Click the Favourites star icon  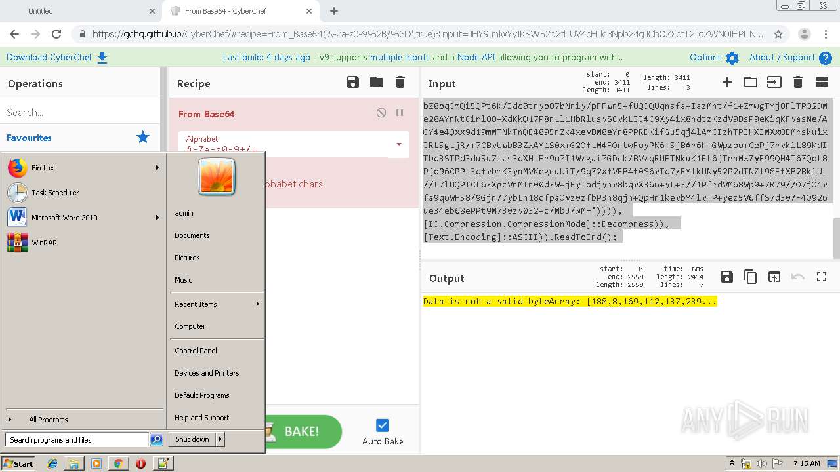click(143, 137)
